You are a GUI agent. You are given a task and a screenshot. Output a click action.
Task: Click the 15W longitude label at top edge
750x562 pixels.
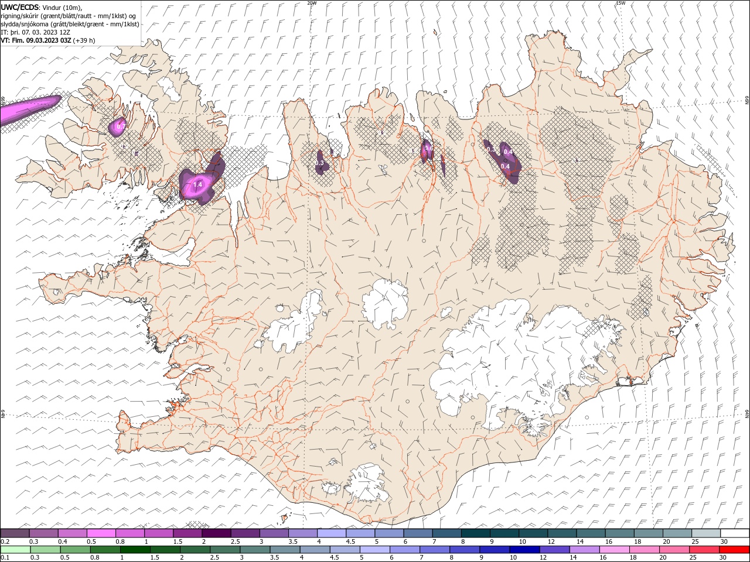click(x=621, y=2)
